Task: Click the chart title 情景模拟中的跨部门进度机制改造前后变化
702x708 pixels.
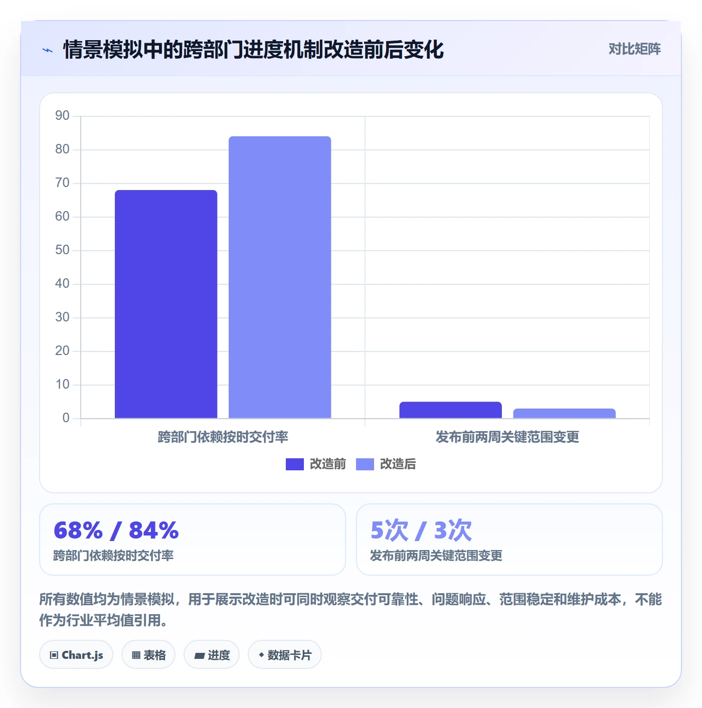Action: coord(253,50)
